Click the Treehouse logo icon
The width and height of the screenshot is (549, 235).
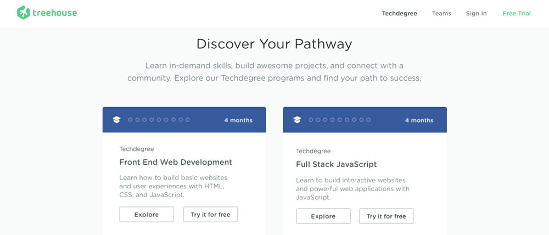pos(23,13)
